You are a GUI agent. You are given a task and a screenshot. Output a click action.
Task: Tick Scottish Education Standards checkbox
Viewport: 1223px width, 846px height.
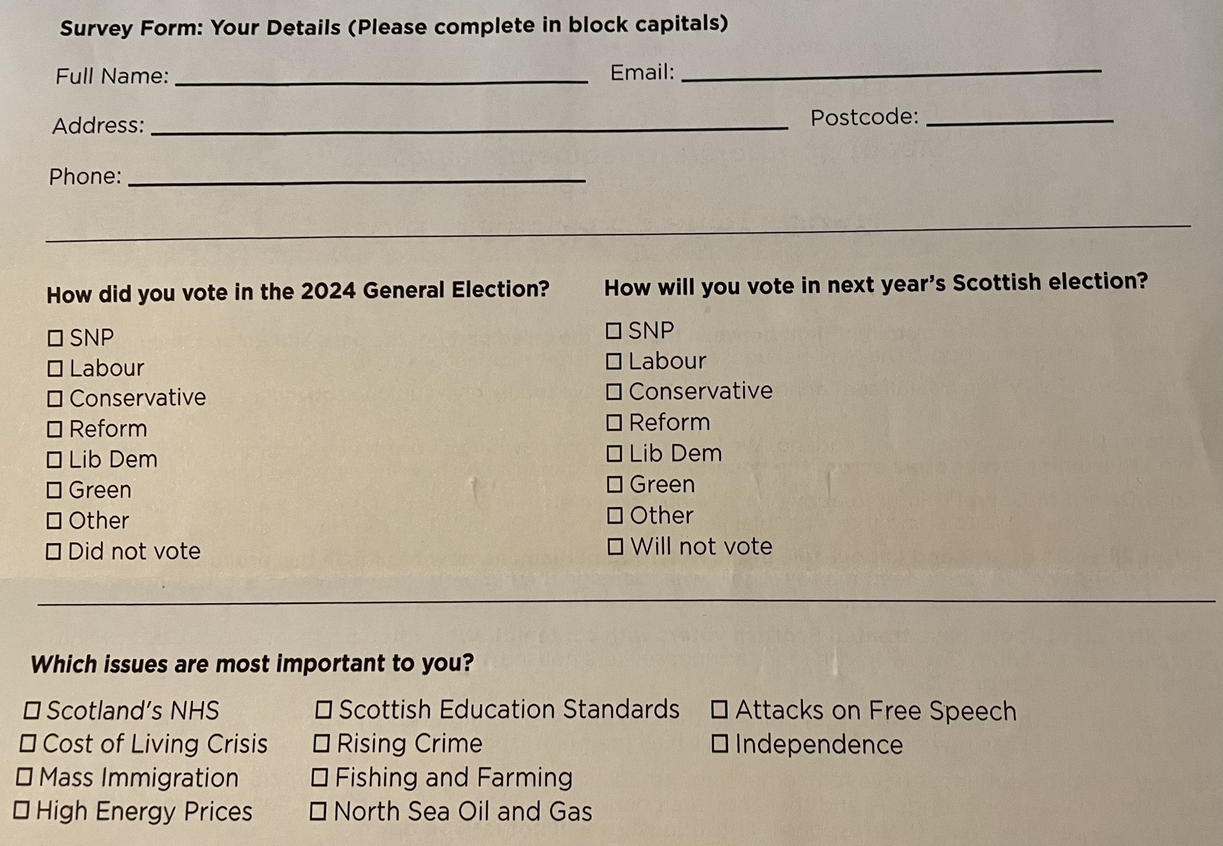(323, 710)
